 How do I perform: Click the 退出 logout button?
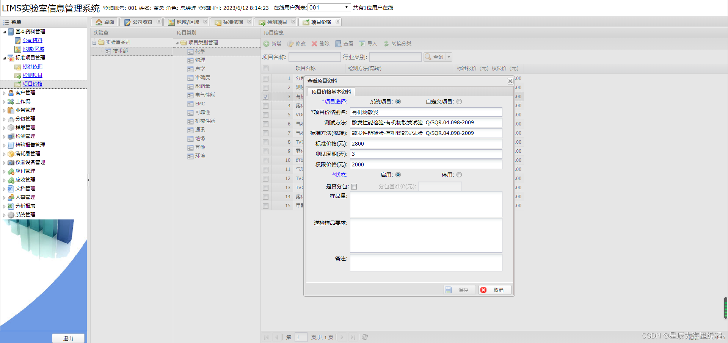[x=68, y=338]
